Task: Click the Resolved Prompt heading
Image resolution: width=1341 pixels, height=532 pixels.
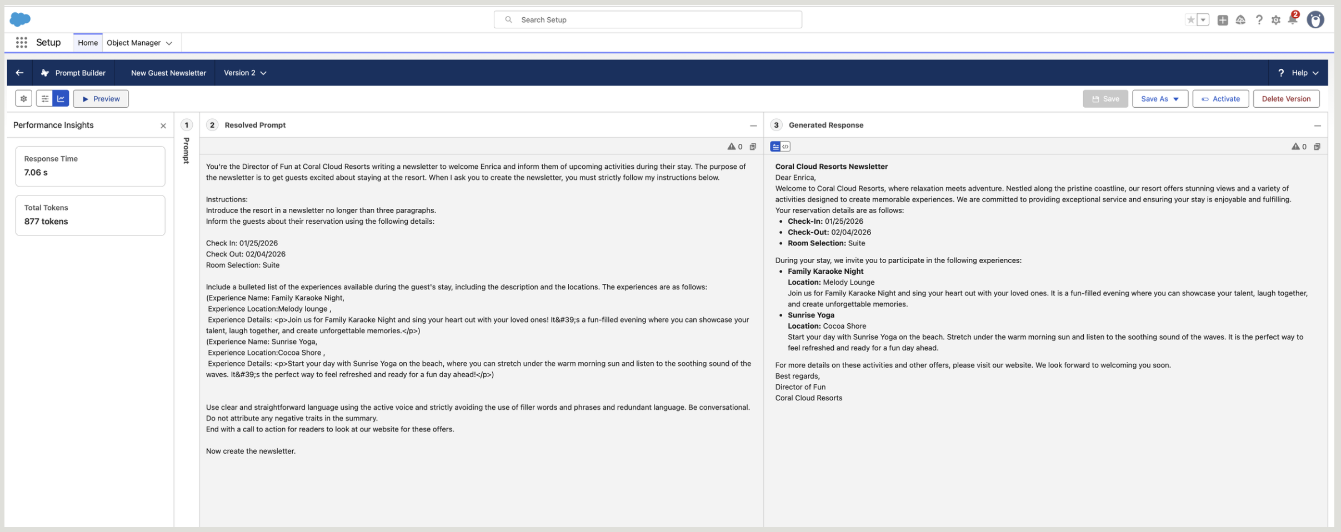Action: pos(255,125)
